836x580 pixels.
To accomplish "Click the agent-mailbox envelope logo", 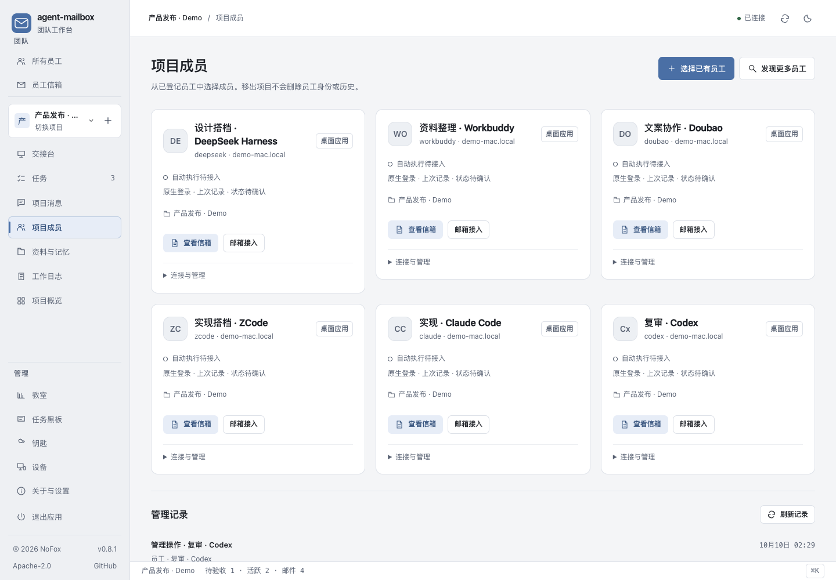I will tap(21, 23).
